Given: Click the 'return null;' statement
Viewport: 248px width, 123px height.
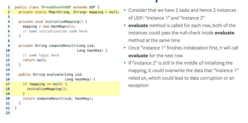Looking at the screenshot, I should [35, 60].
